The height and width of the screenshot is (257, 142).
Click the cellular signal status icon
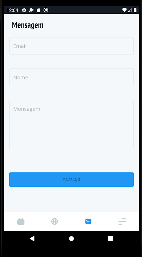[x=129, y=10]
